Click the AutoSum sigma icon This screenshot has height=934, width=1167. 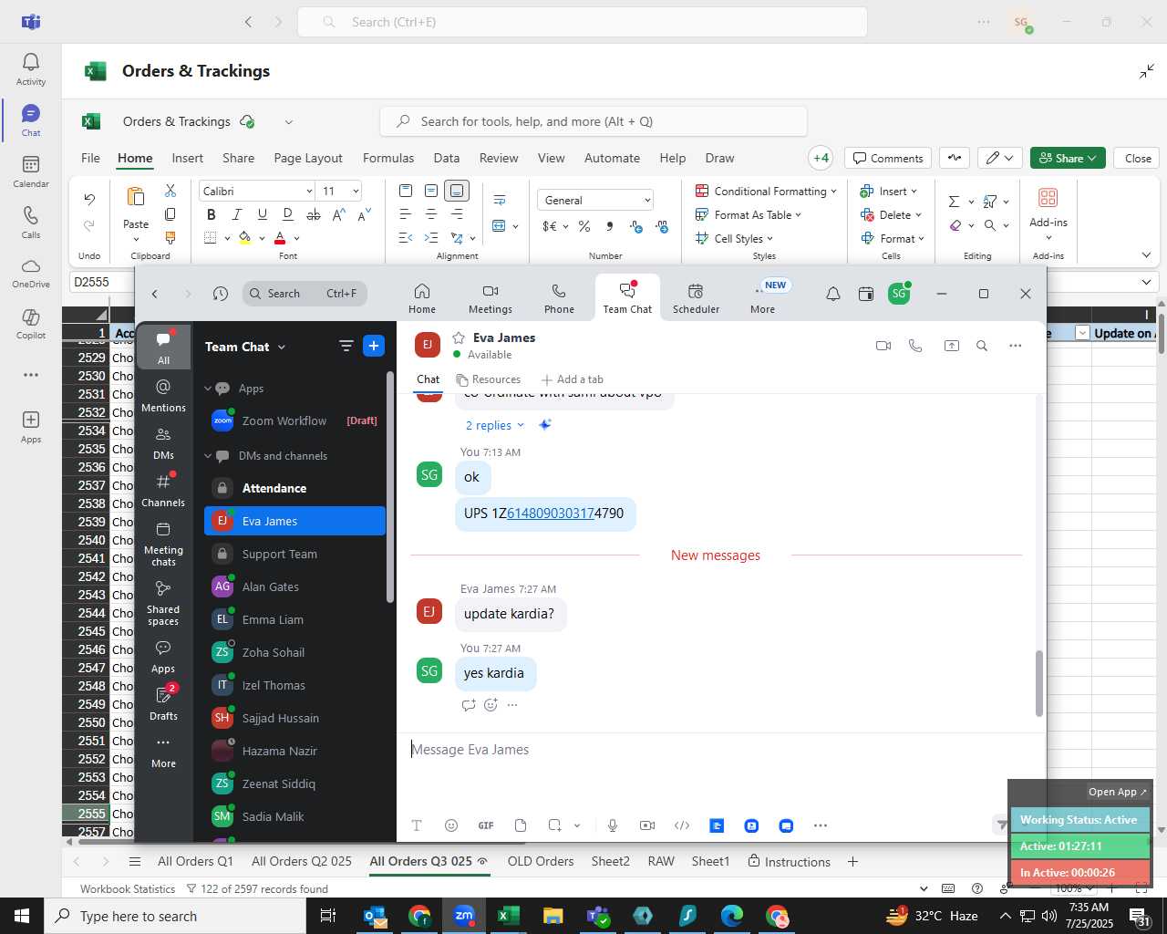(x=954, y=202)
